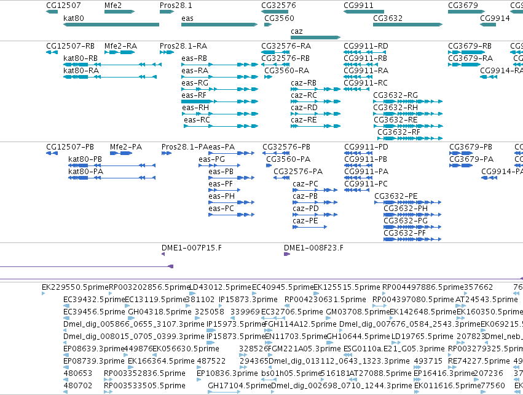Click the caz-PC protein label
Image resolution: width=523 pixels, height=395 pixels.
(305, 184)
